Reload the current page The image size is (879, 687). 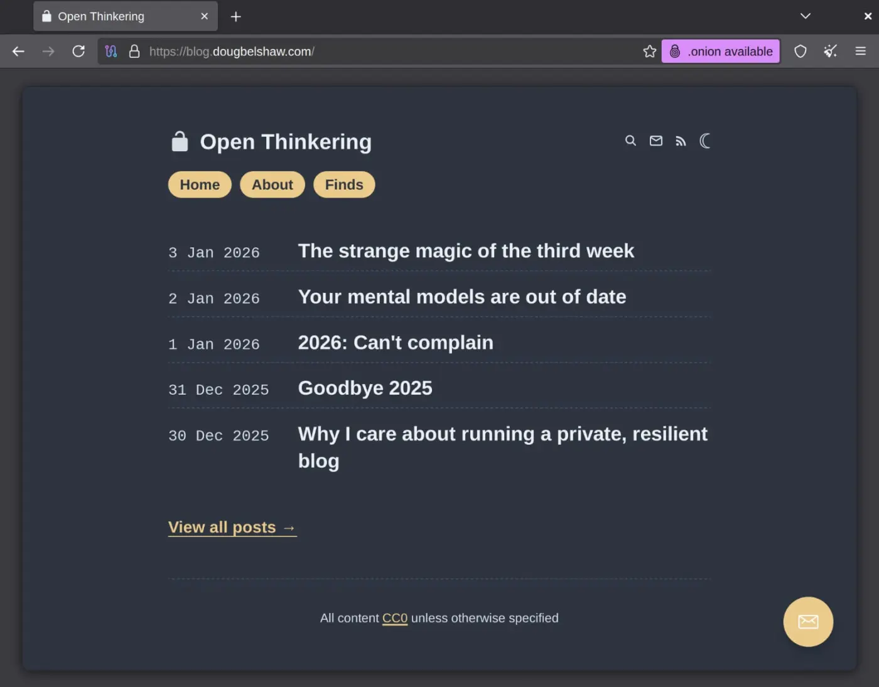coord(78,51)
